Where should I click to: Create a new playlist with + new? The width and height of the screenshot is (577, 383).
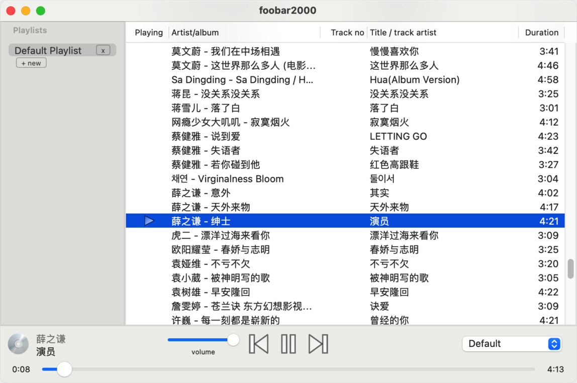point(31,63)
